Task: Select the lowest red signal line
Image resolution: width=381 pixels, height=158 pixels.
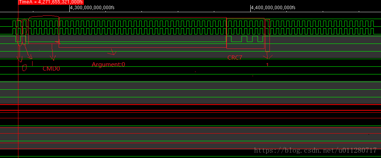Action: pyautogui.click(x=192, y=142)
